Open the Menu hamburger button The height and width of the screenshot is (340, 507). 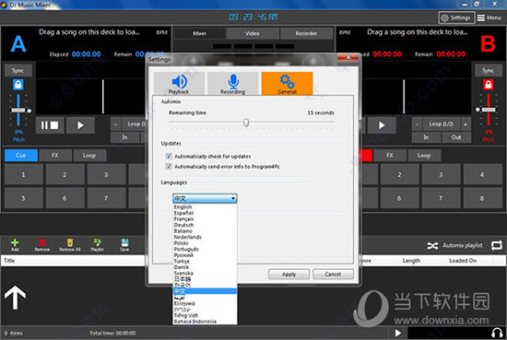pyautogui.click(x=489, y=18)
